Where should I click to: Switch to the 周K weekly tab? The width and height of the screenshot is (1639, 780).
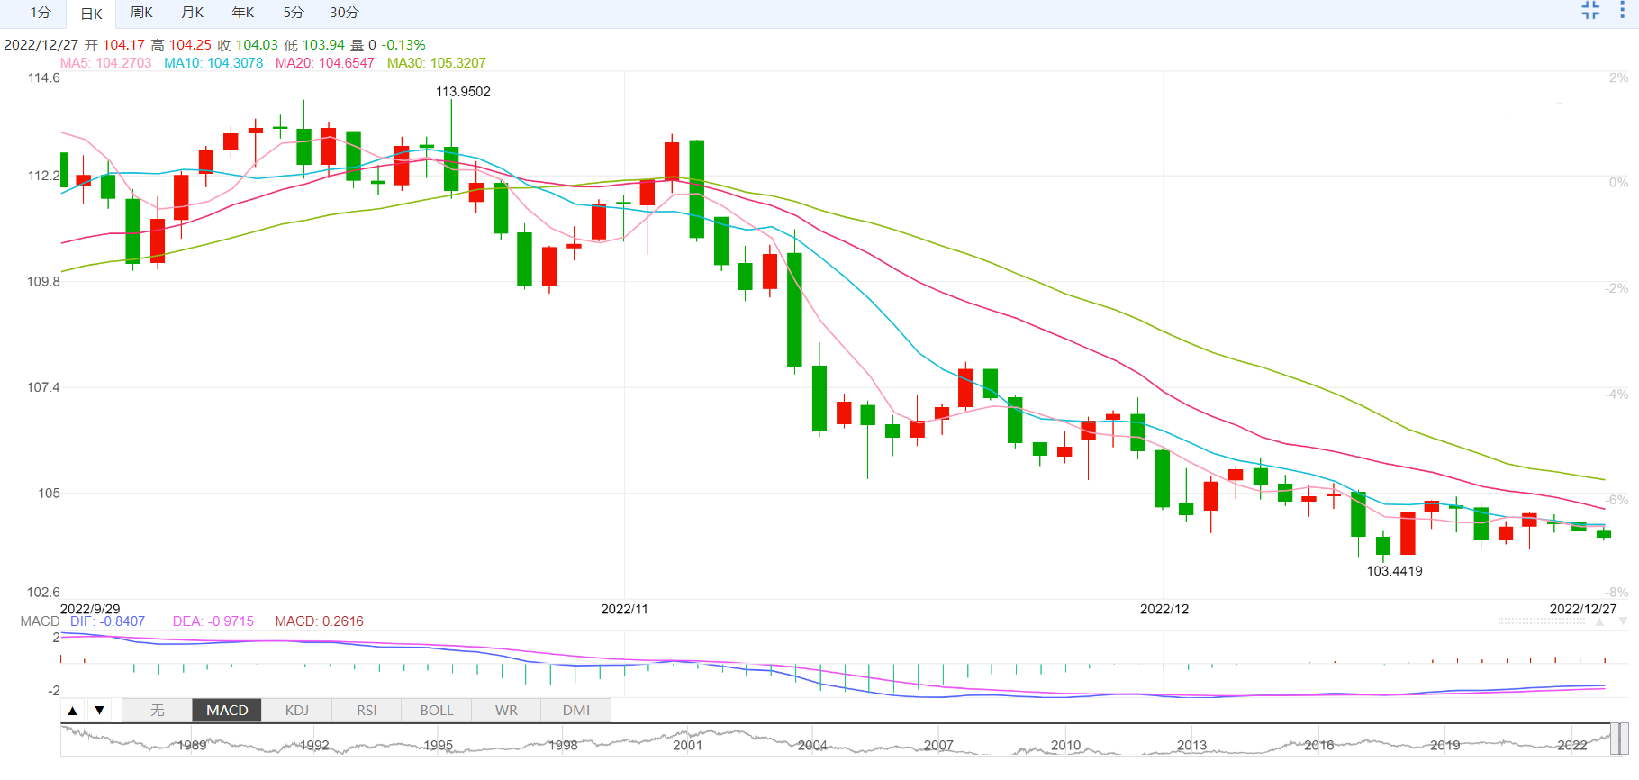click(x=141, y=13)
